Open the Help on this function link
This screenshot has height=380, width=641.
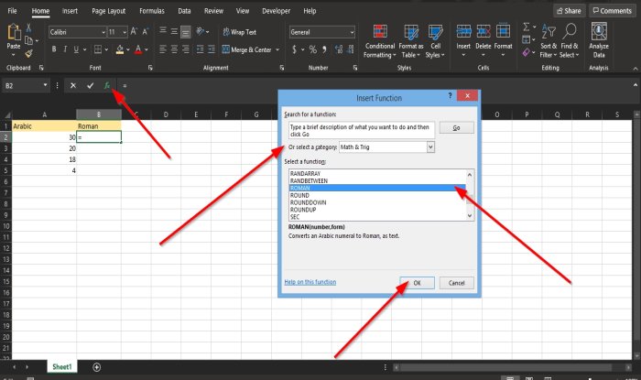pos(310,282)
